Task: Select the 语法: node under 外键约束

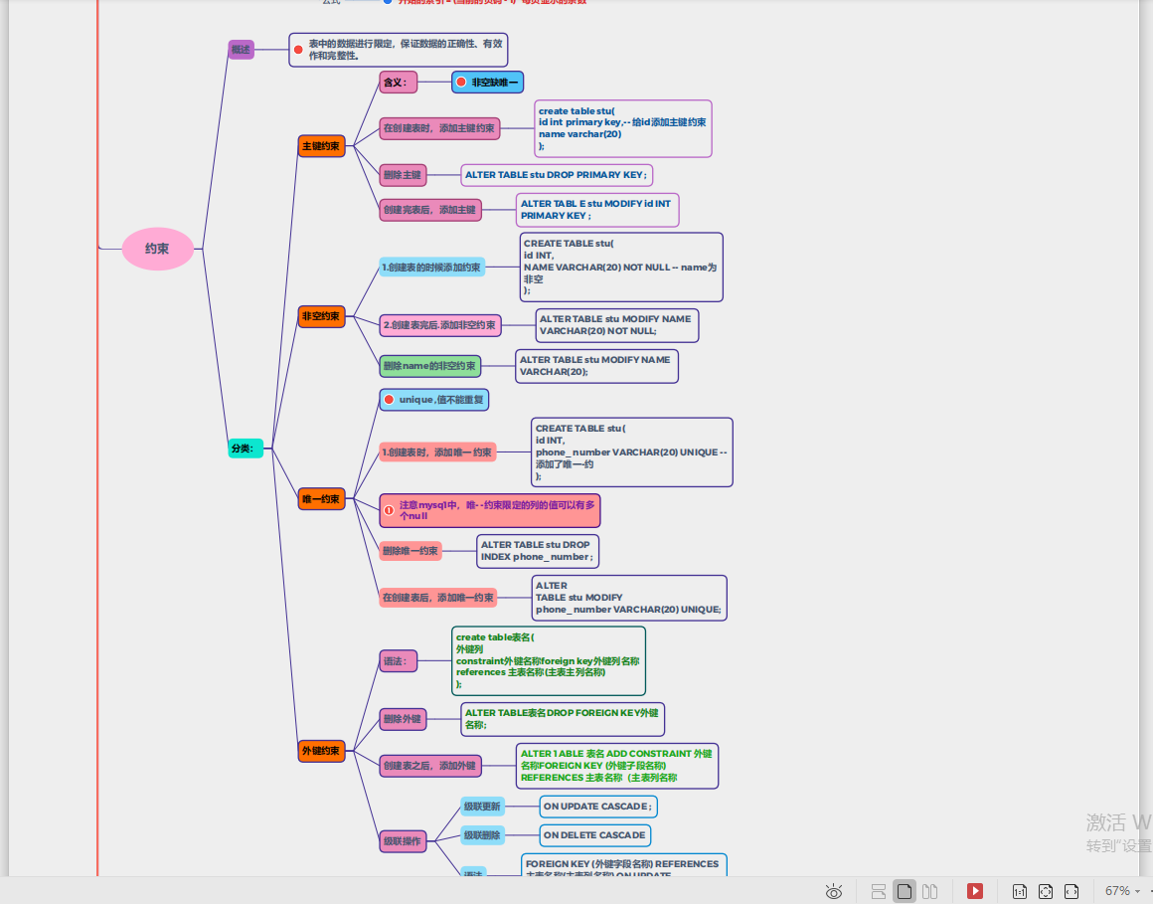Action: pyautogui.click(x=398, y=661)
